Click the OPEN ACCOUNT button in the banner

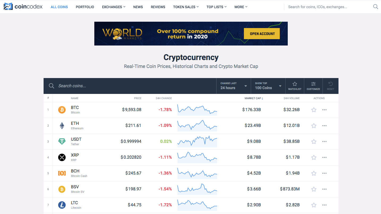coord(261,34)
